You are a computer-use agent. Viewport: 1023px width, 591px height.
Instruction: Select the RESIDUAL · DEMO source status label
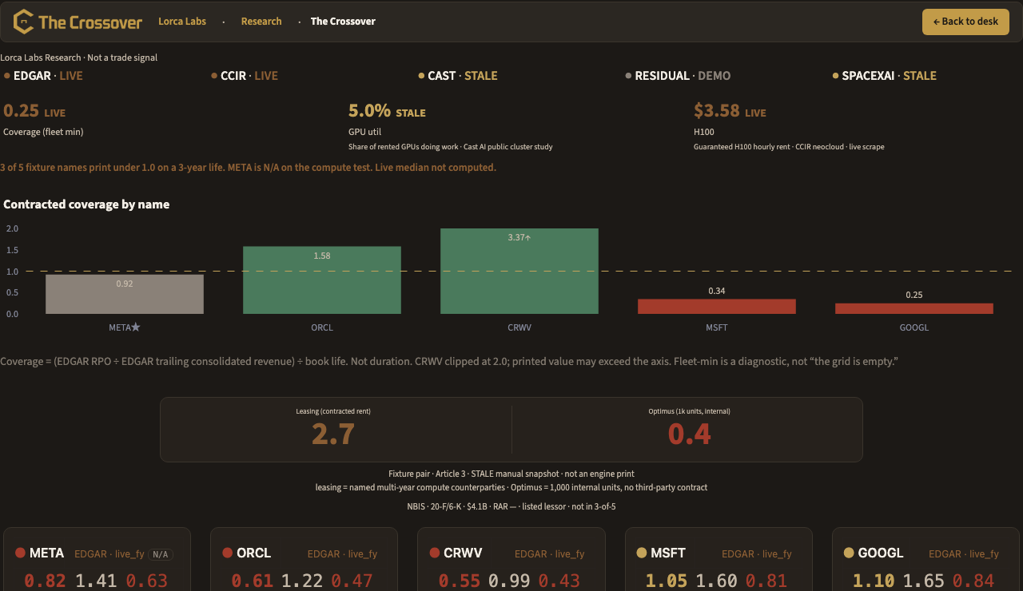click(683, 76)
